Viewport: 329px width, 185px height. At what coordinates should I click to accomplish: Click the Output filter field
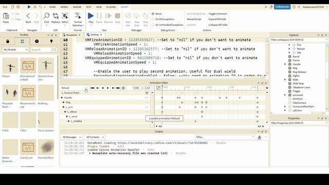[225, 137]
